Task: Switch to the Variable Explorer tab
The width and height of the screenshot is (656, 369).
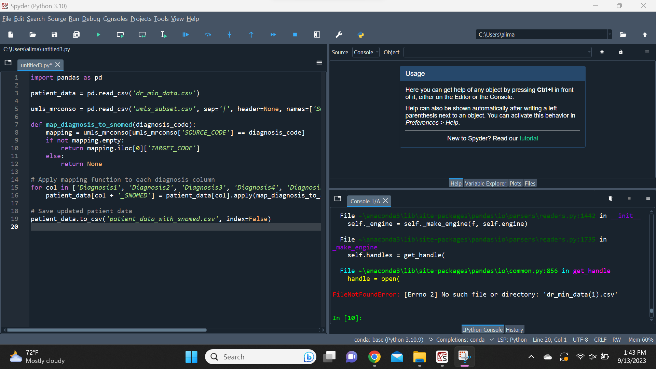Action: tap(485, 183)
